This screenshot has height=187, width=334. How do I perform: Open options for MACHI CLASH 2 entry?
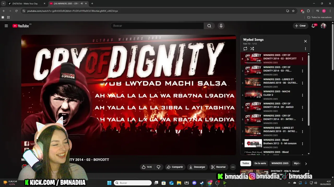(x=302, y=95)
